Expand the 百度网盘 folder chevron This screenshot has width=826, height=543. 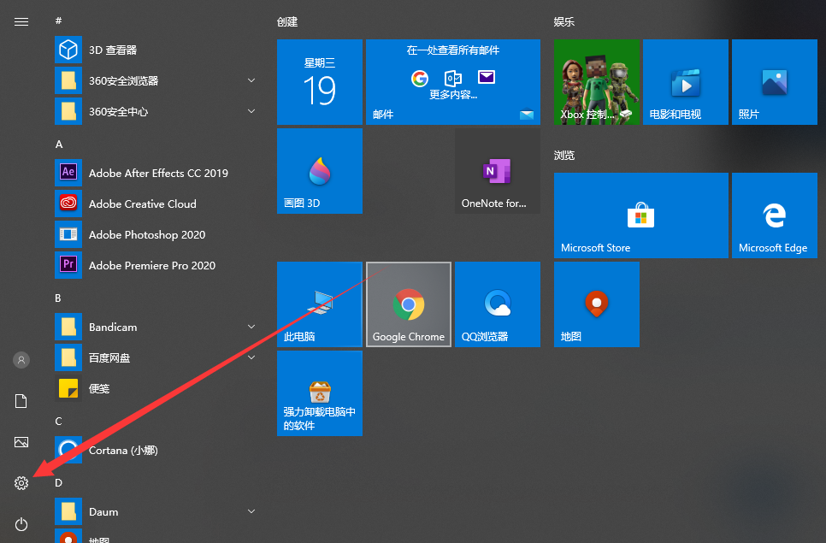click(251, 357)
